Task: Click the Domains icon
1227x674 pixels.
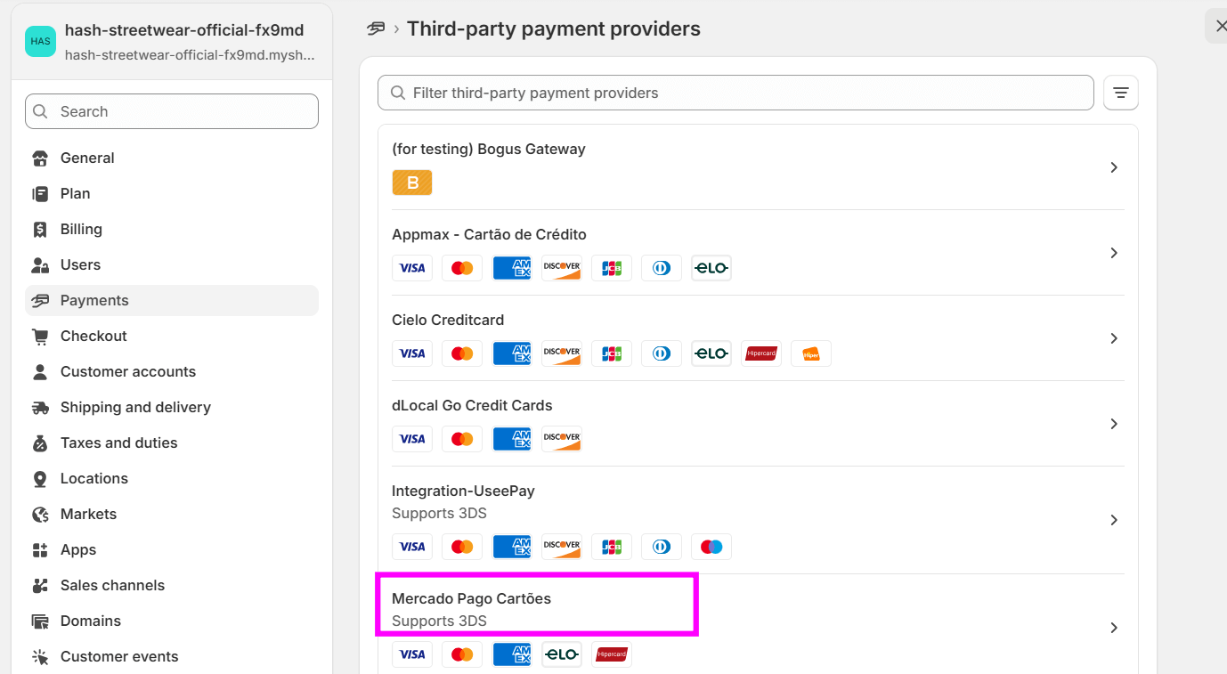Action: click(40, 621)
